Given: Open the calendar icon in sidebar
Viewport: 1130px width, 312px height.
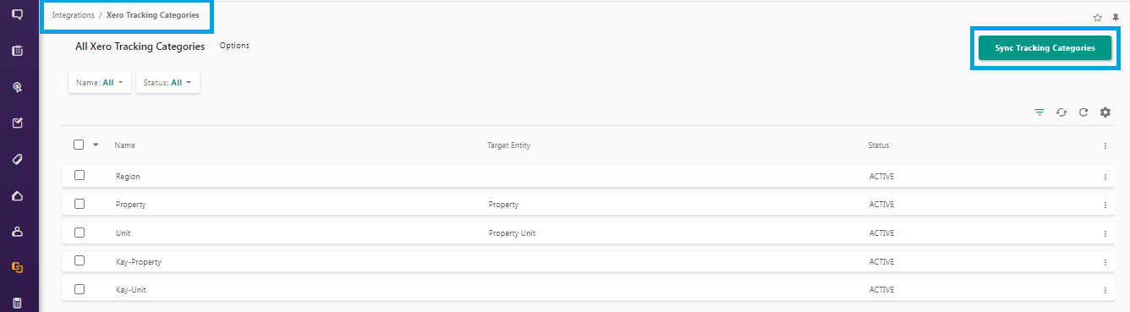Looking at the screenshot, I should point(17,51).
